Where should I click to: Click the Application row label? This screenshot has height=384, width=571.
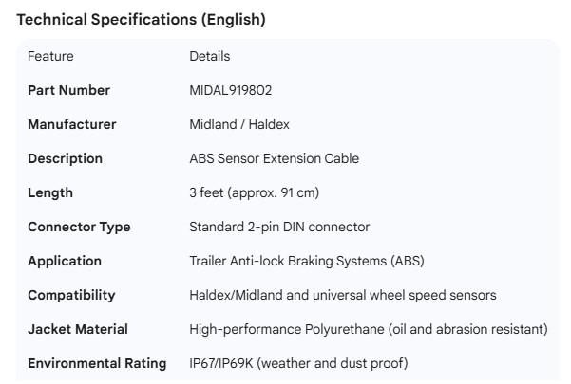coord(65,262)
